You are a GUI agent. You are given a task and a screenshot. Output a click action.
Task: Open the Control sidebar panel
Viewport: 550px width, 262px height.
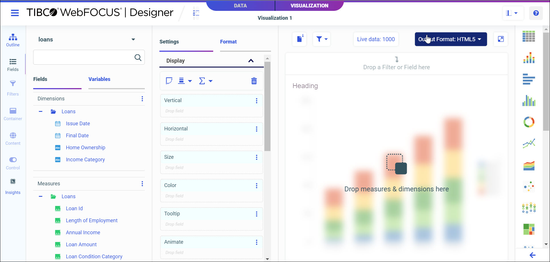tap(13, 163)
